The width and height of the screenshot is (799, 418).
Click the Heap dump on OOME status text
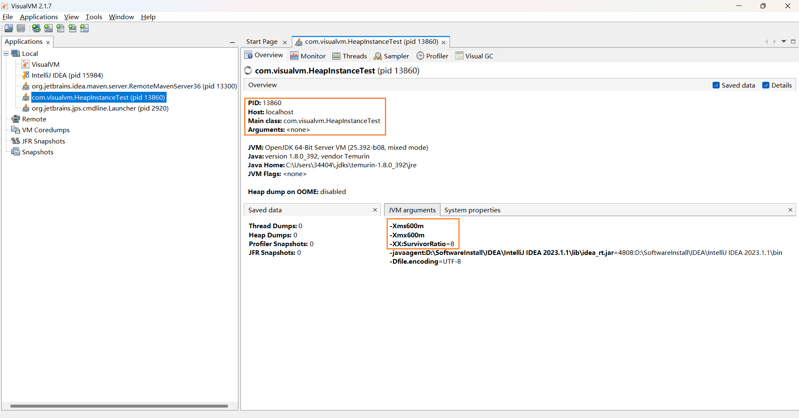297,192
